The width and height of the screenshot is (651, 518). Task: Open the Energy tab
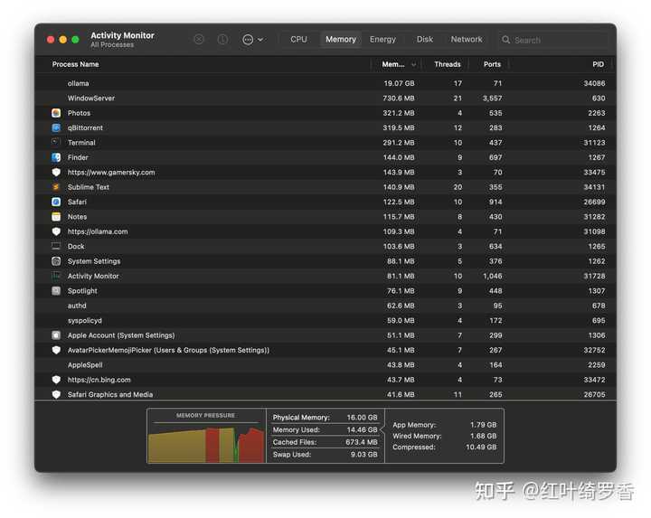[x=382, y=40]
